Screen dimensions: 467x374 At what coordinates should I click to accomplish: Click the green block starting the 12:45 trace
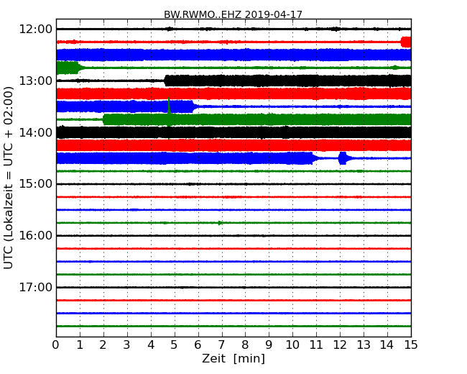[x=68, y=68]
